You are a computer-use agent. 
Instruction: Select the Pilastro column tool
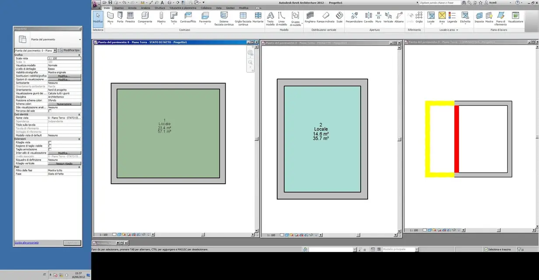click(161, 17)
